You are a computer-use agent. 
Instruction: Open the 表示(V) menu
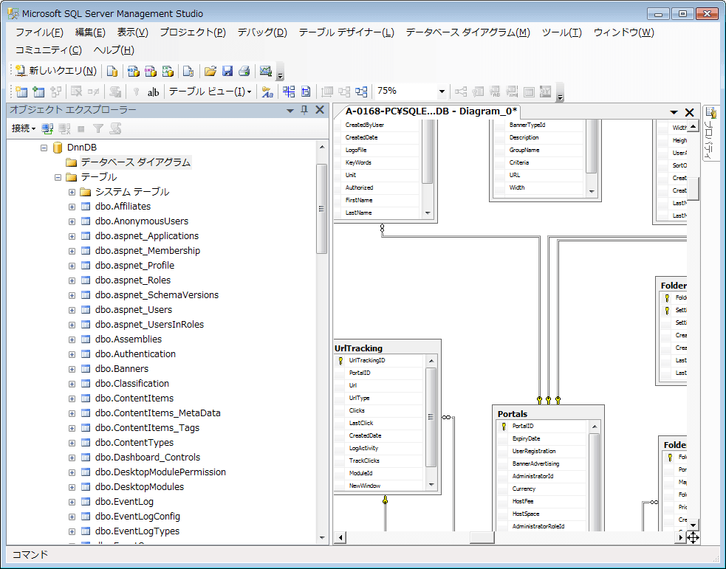(x=132, y=32)
